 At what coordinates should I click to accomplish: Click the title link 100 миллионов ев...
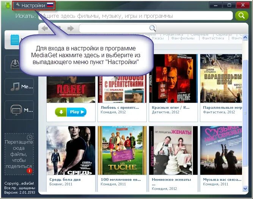coord(121,180)
